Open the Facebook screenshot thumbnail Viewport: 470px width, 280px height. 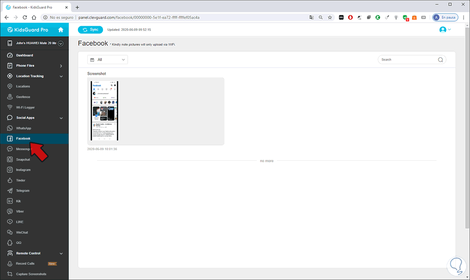(x=105, y=111)
